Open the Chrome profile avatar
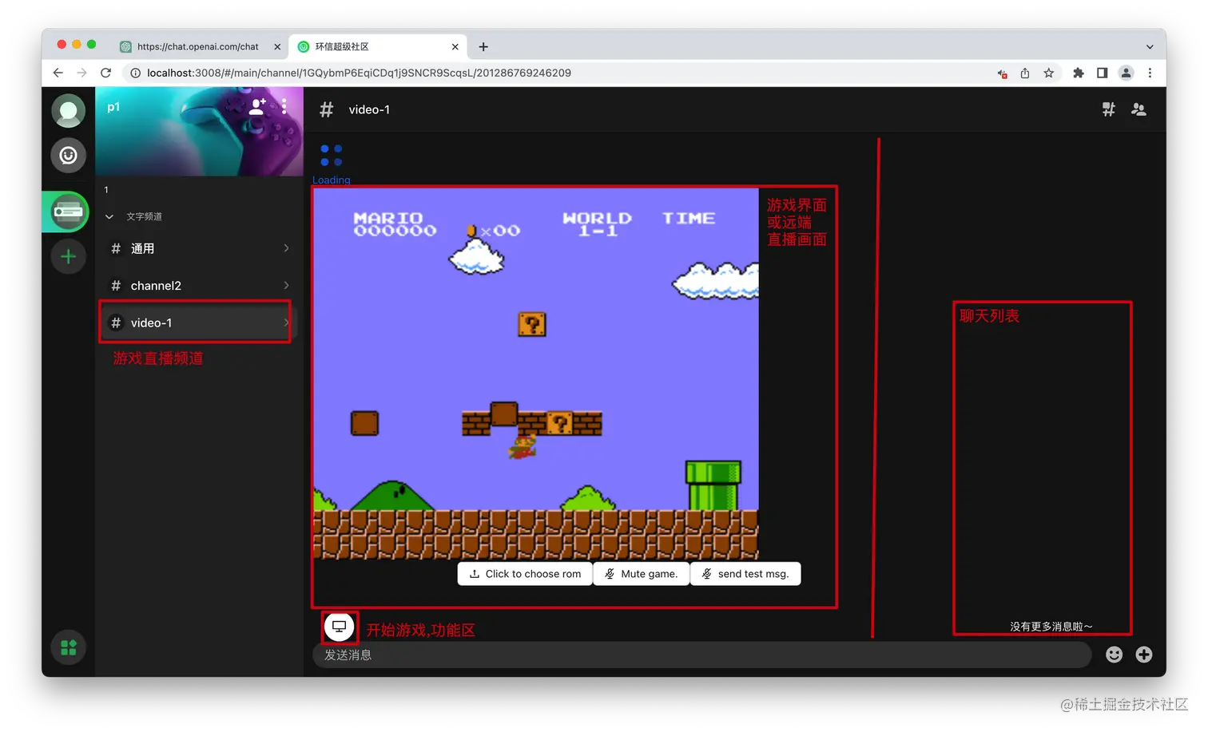Image resolution: width=1208 pixels, height=732 pixels. 1127,73
